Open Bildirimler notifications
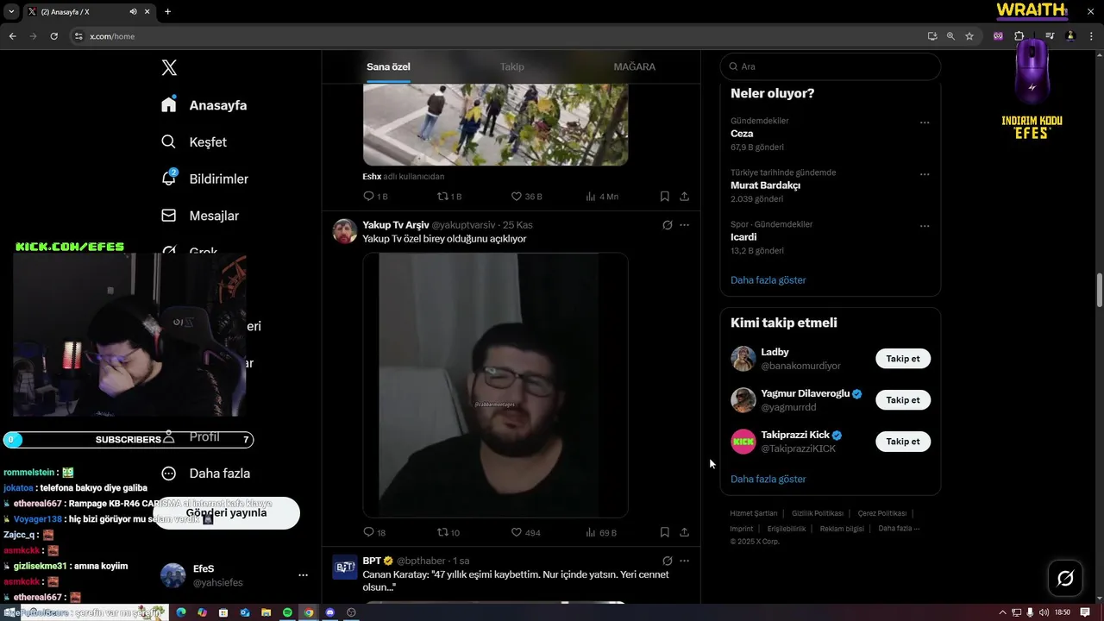Image resolution: width=1104 pixels, height=621 pixels. [x=205, y=179]
